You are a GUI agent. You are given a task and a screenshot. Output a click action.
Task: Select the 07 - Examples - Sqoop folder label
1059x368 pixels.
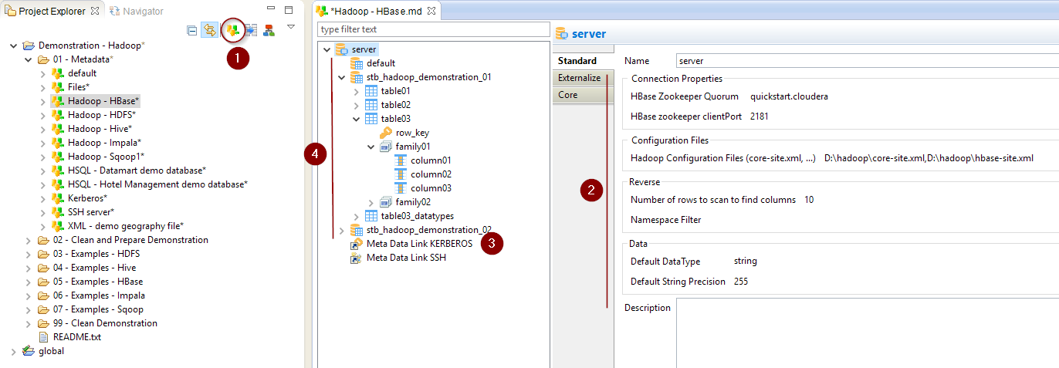97,309
